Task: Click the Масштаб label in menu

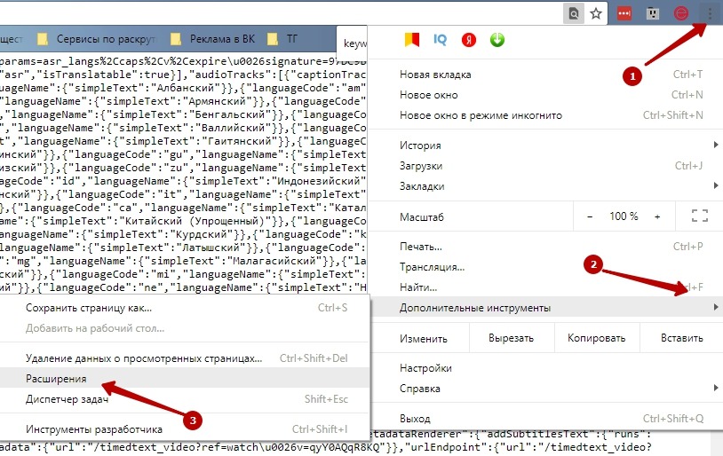Action: pos(421,217)
